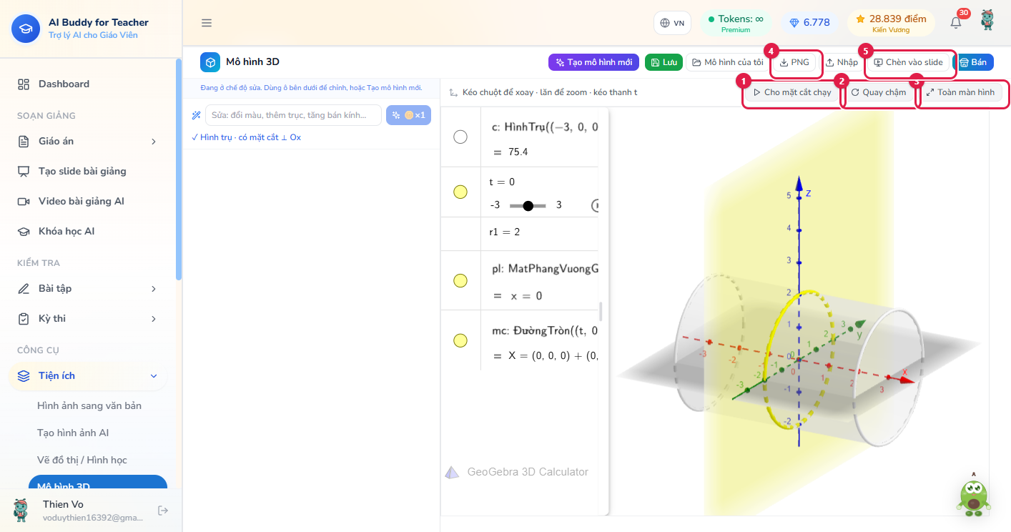Start the Cho mặt cắt chạy animation
This screenshot has width=1011, height=532.
pyautogui.click(x=792, y=93)
